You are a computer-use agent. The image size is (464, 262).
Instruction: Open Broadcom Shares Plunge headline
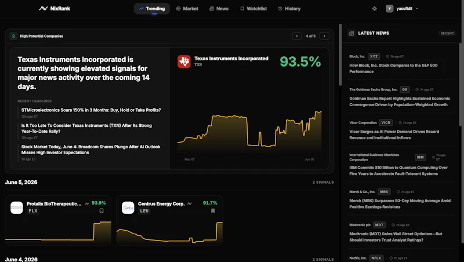tap(91, 150)
